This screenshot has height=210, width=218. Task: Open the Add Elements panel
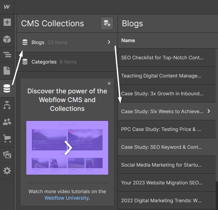[x=7, y=22]
